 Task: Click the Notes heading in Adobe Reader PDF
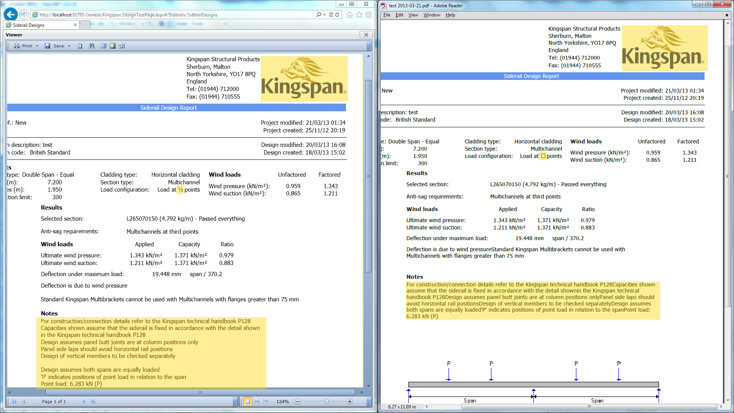click(x=415, y=277)
